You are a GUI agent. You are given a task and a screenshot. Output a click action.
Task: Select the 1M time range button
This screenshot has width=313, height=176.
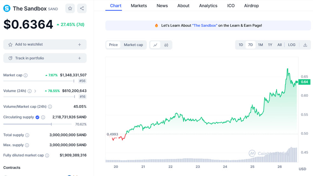[x=261, y=45]
